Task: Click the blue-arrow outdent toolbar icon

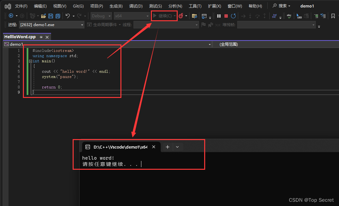Action: 323,16
